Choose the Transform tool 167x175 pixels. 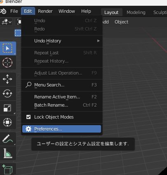(7, 122)
